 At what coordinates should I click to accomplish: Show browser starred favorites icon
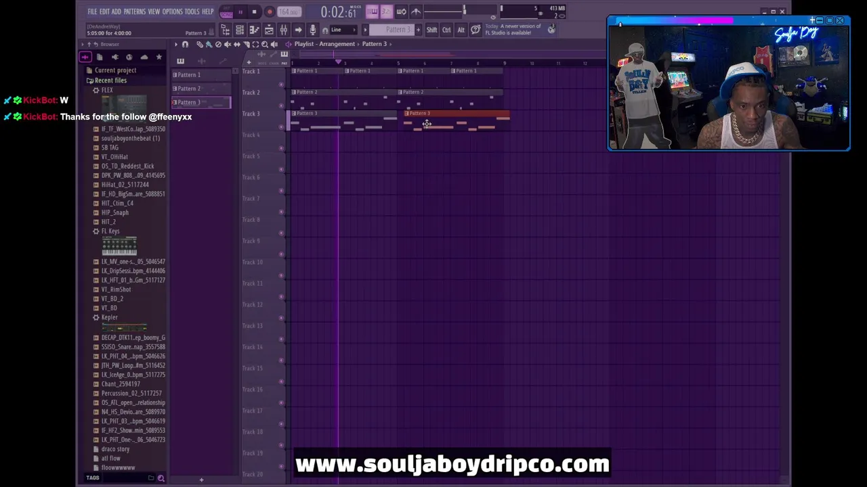[x=159, y=57]
